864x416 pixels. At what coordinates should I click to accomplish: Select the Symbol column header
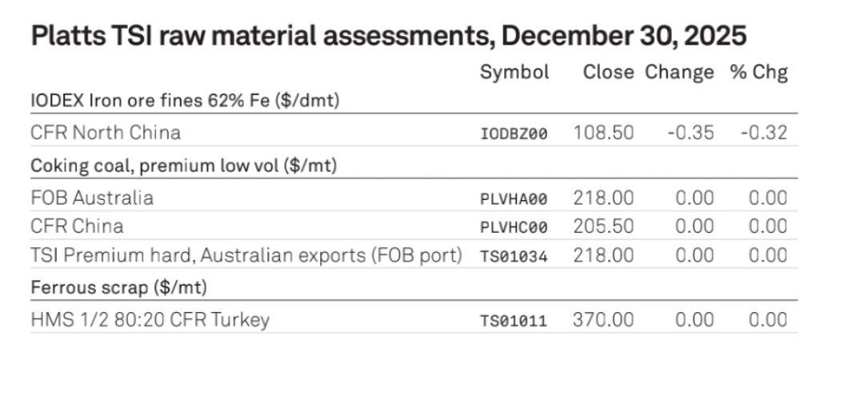click(x=514, y=72)
